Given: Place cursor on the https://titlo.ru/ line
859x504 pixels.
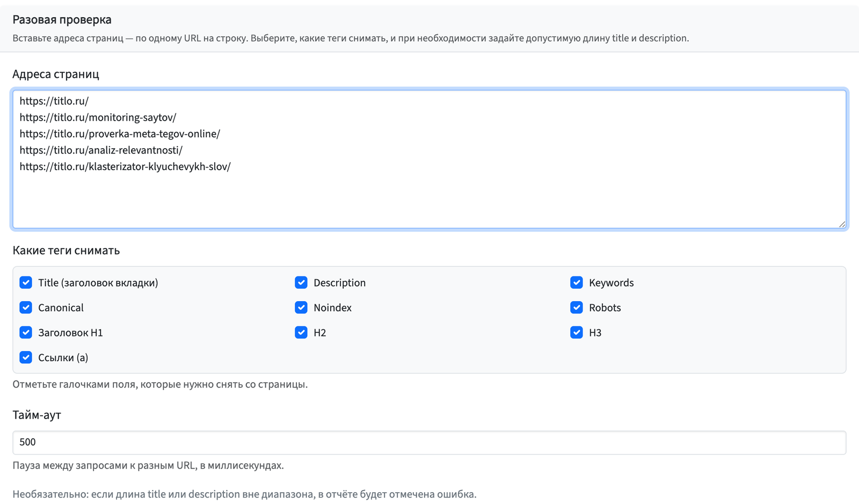Looking at the screenshot, I should click(x=54, y=101).
